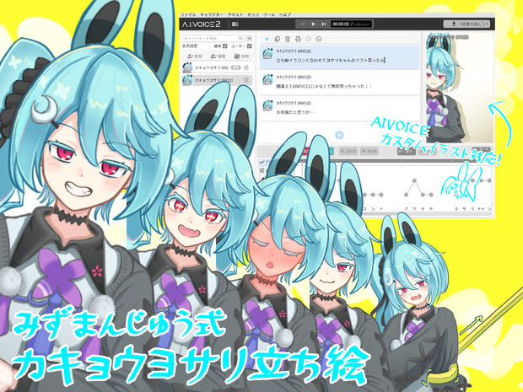Open the ファイル menu
Image resolution: width=523 pixels, height=392 pixels.
188,15
